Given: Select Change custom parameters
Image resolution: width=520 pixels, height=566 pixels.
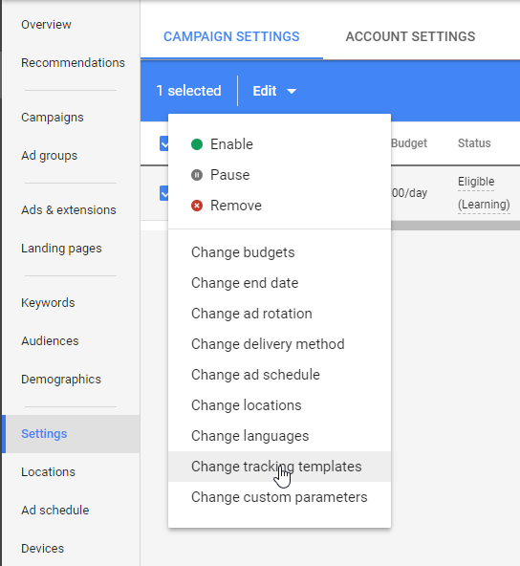Looking at the screenshot, I should (x=279, y=497).
